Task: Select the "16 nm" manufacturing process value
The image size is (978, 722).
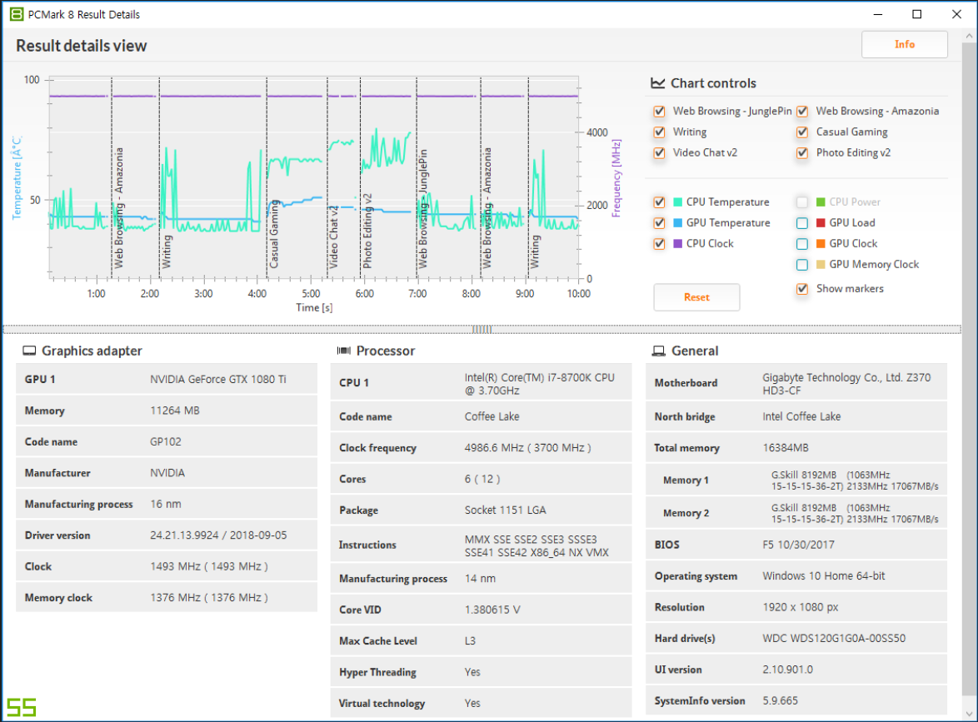Action: 165,504
